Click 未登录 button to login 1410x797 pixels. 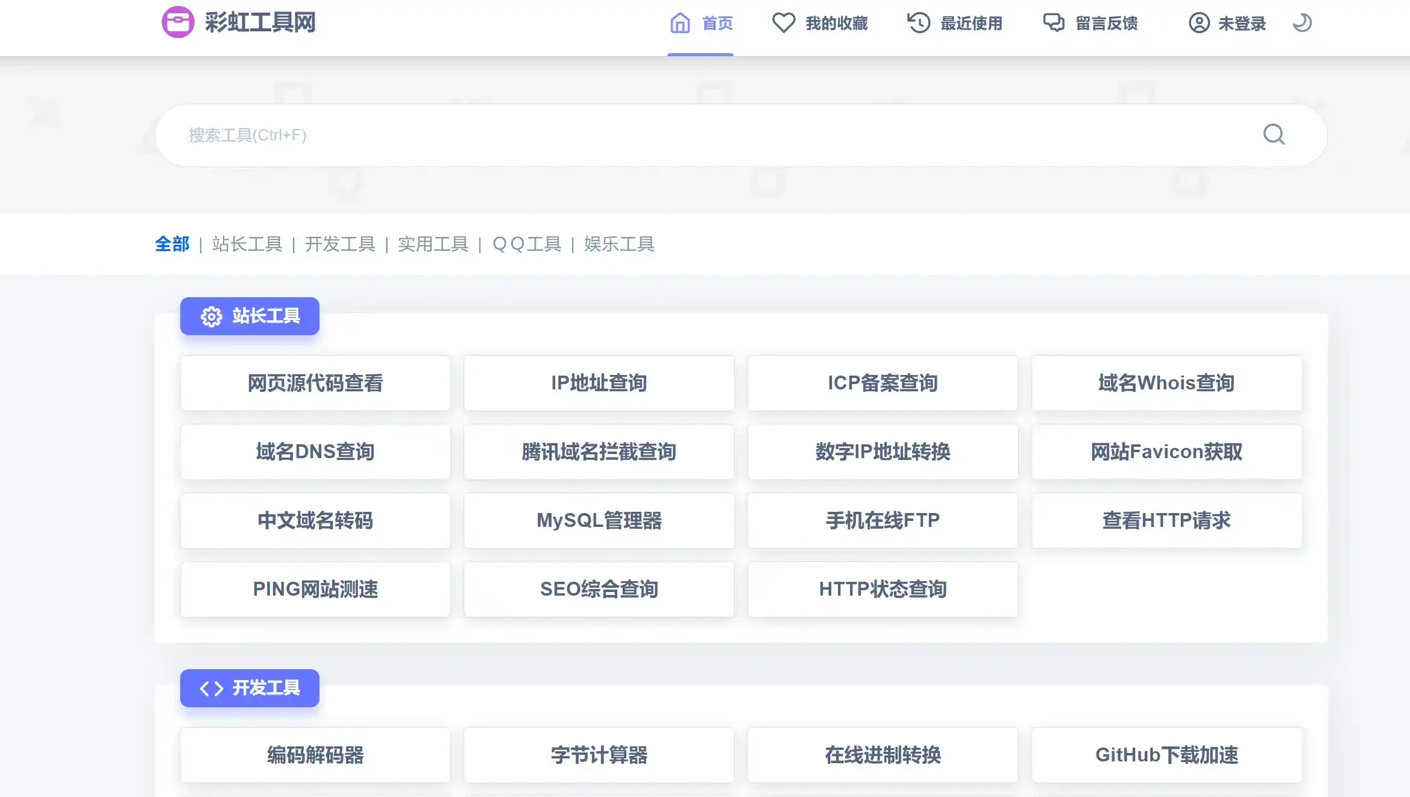point(1225,22)
